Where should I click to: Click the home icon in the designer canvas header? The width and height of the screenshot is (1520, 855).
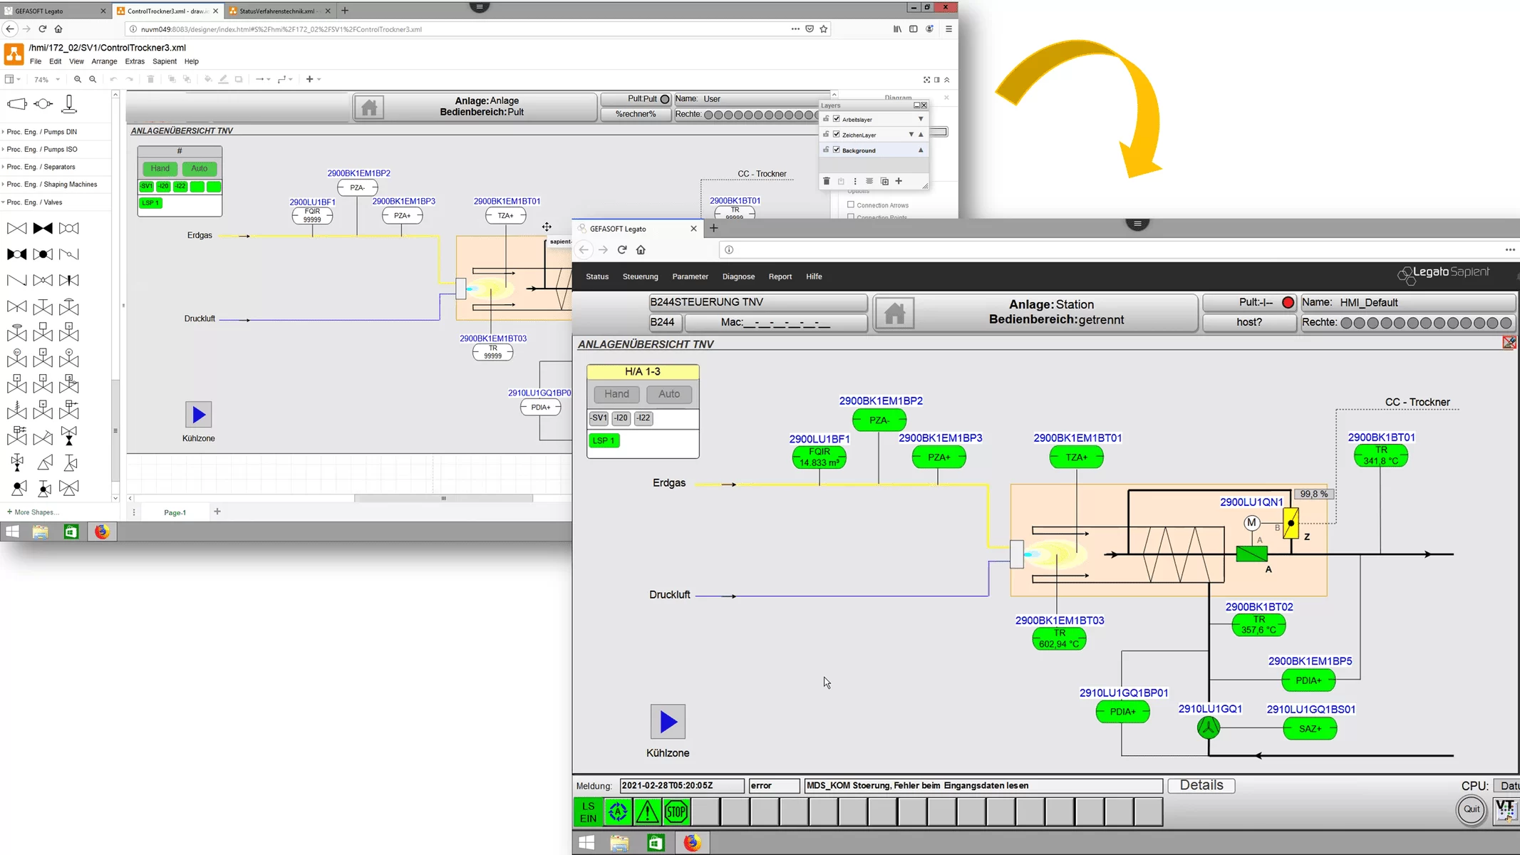(x=369, y=108)
